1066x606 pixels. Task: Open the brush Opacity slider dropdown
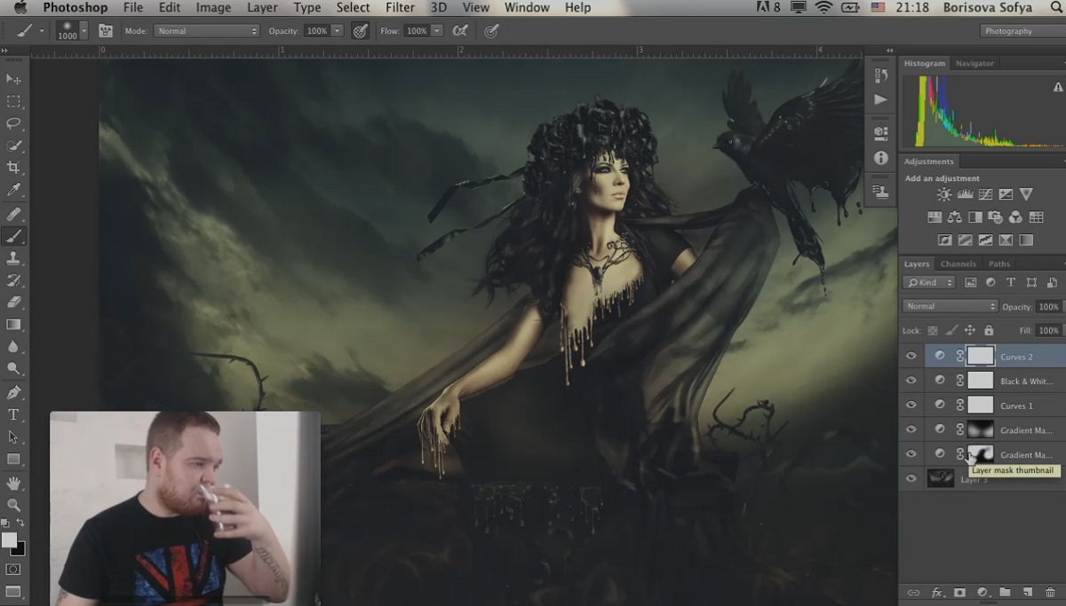(x=338, y=30)
